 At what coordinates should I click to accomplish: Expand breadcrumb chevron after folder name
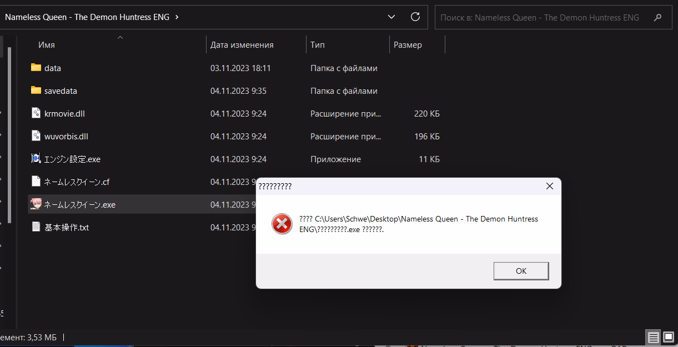pos(177,17)
